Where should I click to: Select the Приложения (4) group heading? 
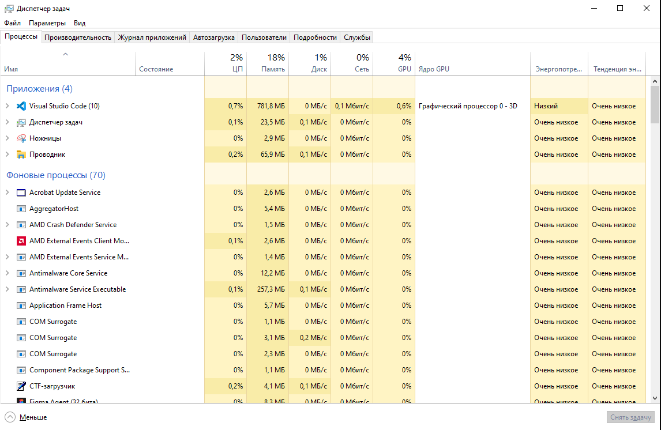[40, 89]
